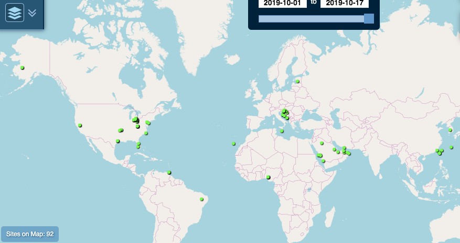Open the map layers panel icon
Image resolution: width=460 pixels, height=243 pixels.
(15, 13)
